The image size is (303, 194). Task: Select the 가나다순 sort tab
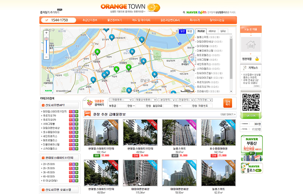click(x=201, y=31)
